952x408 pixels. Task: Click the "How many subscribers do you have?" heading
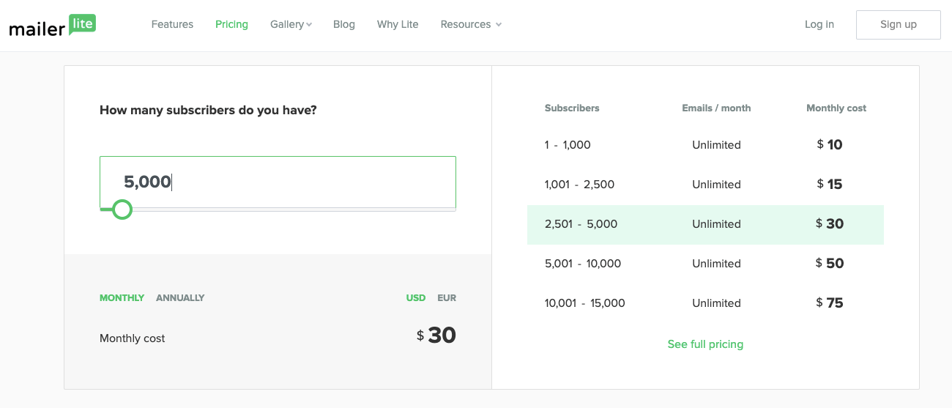[208, 111]
